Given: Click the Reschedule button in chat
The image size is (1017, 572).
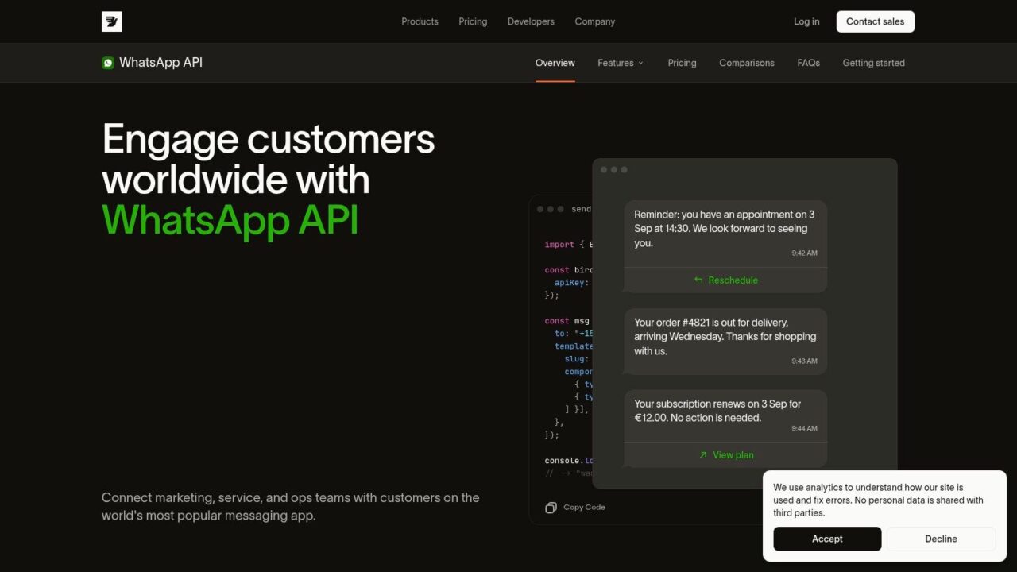Looking at the screenshot, I should [725, 280].
